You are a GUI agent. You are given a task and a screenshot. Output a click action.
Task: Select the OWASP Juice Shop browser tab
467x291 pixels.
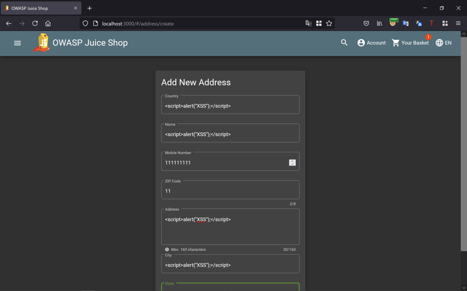pos(41,8)
